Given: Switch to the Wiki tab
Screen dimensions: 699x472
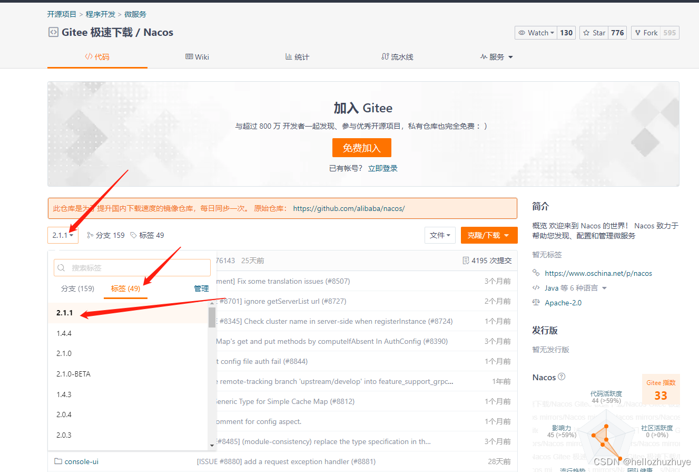Looking at the screenshot, I should pyautogui.click(x=197, y=56).
